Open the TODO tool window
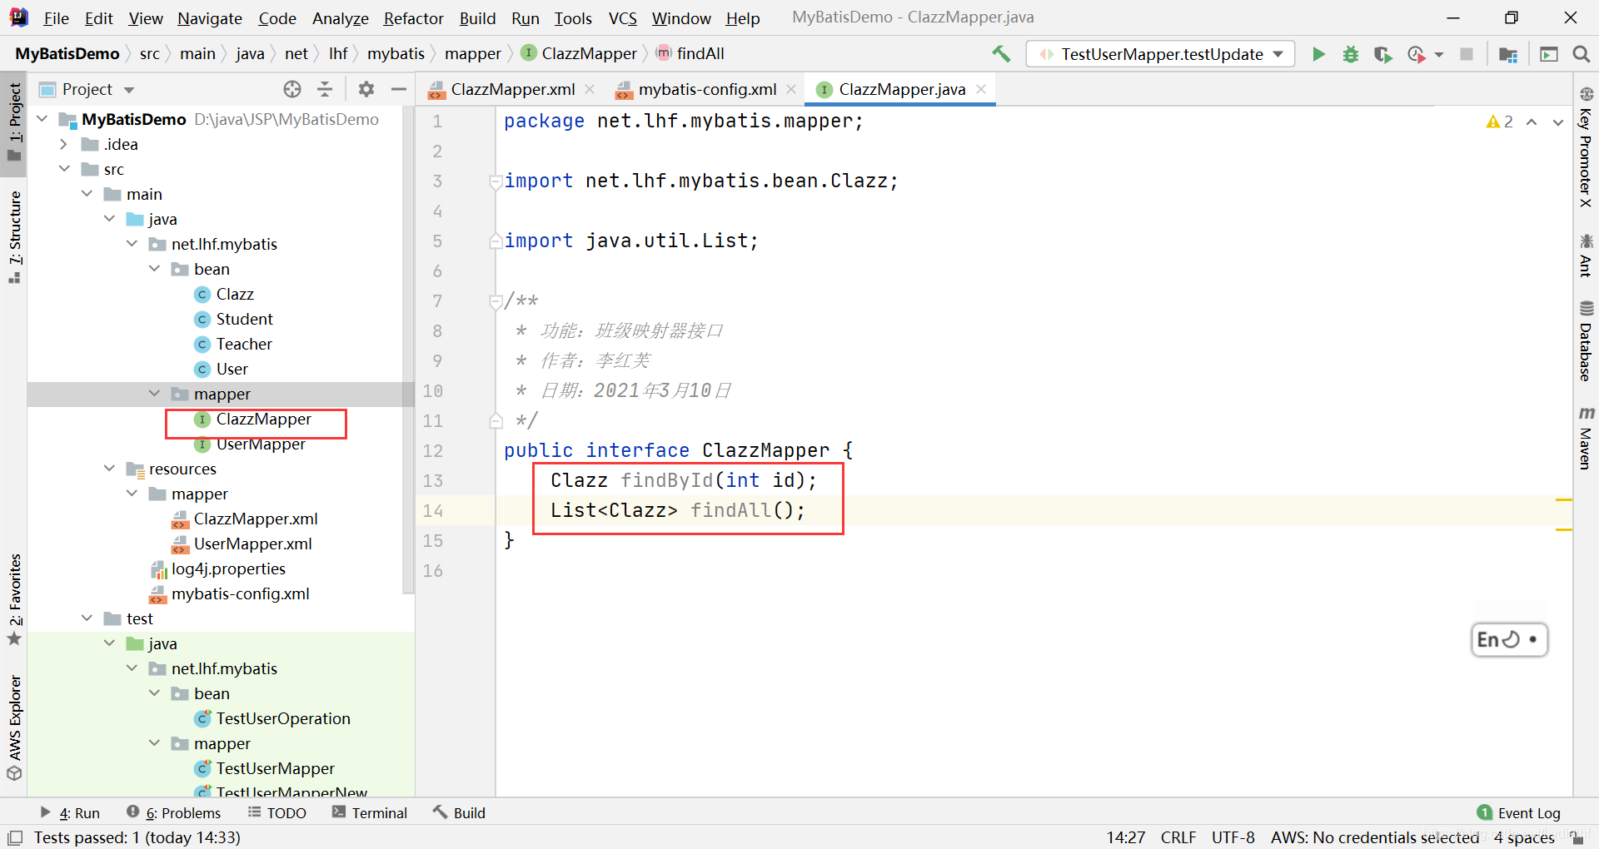 [x=277, y=812]
